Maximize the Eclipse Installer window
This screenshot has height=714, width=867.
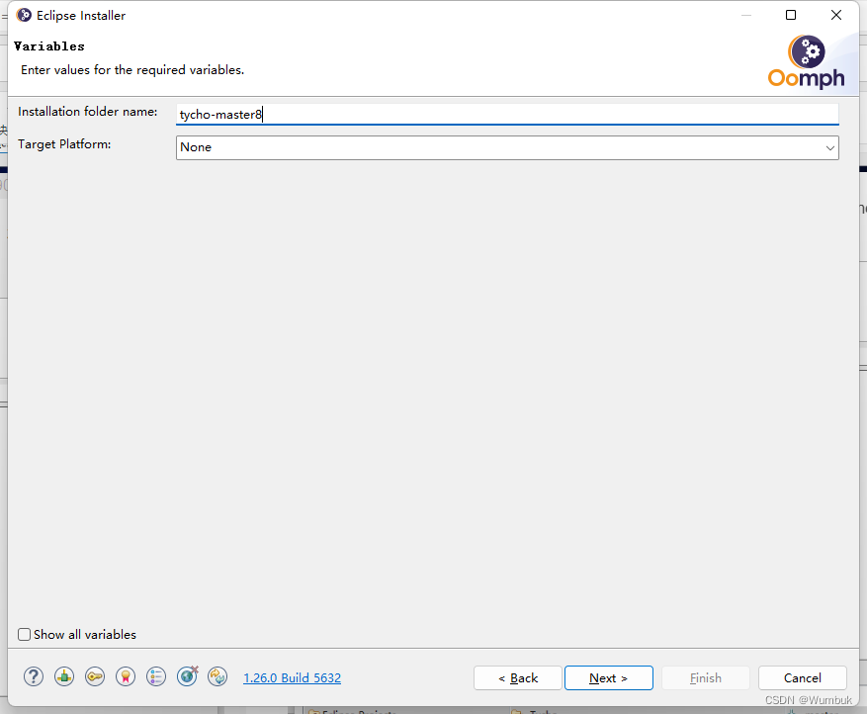click(x=791, y=15)
